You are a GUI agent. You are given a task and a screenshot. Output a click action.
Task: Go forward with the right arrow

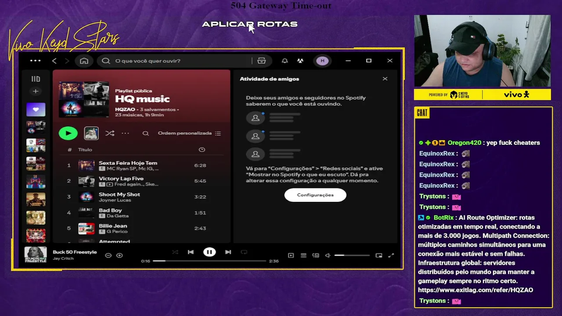click(x=67, y=61)
